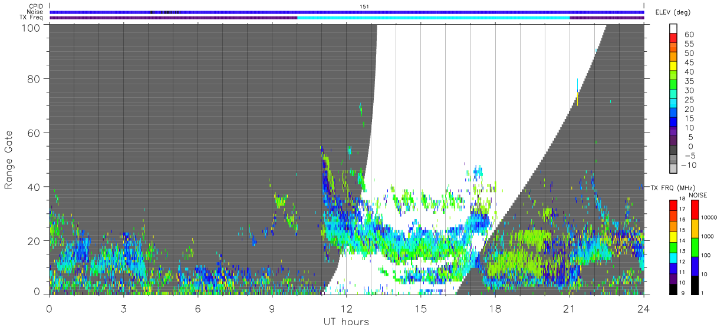Click the TX FRQ scale label '18'
This screenshot has height=334, width=724.
coord(682,199)
